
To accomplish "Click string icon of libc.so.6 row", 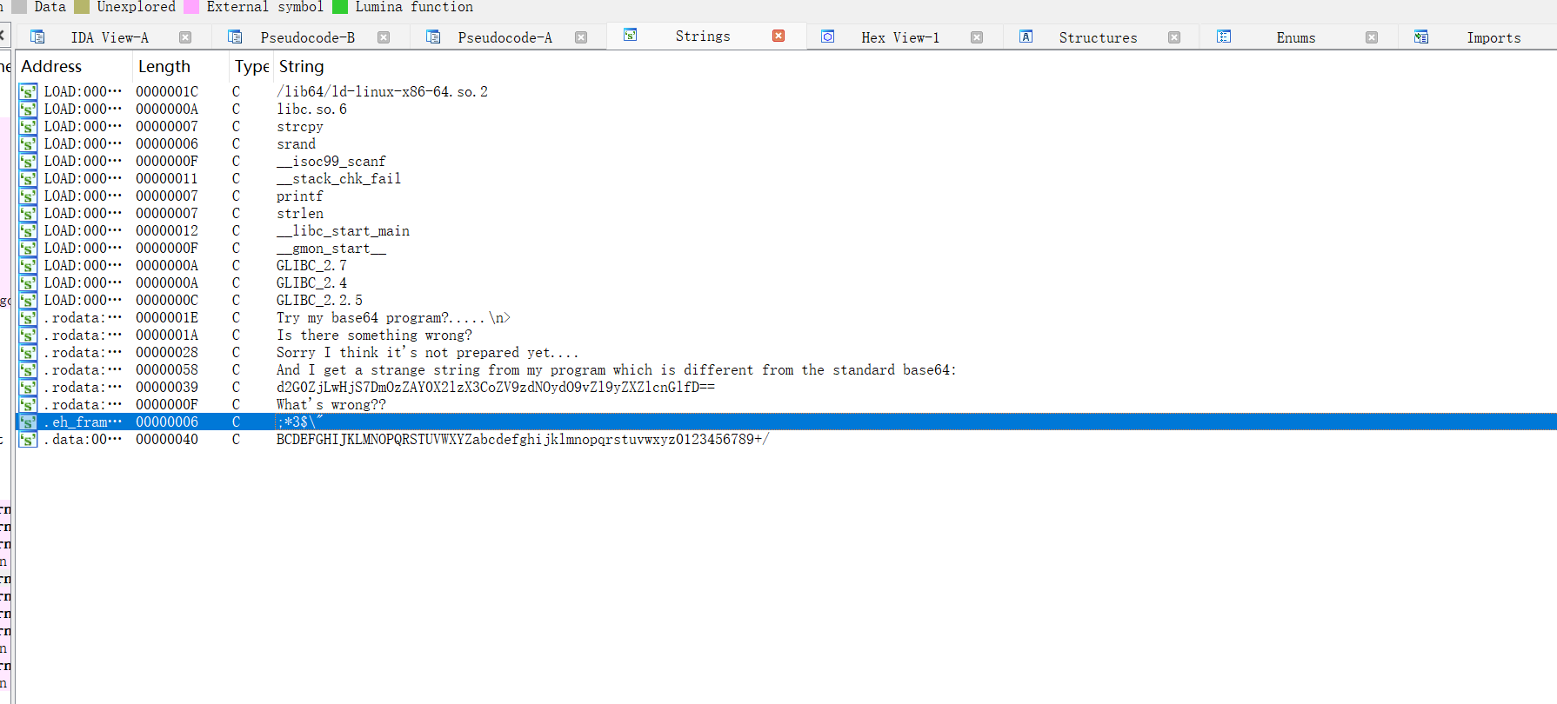I will click(28, 109).
